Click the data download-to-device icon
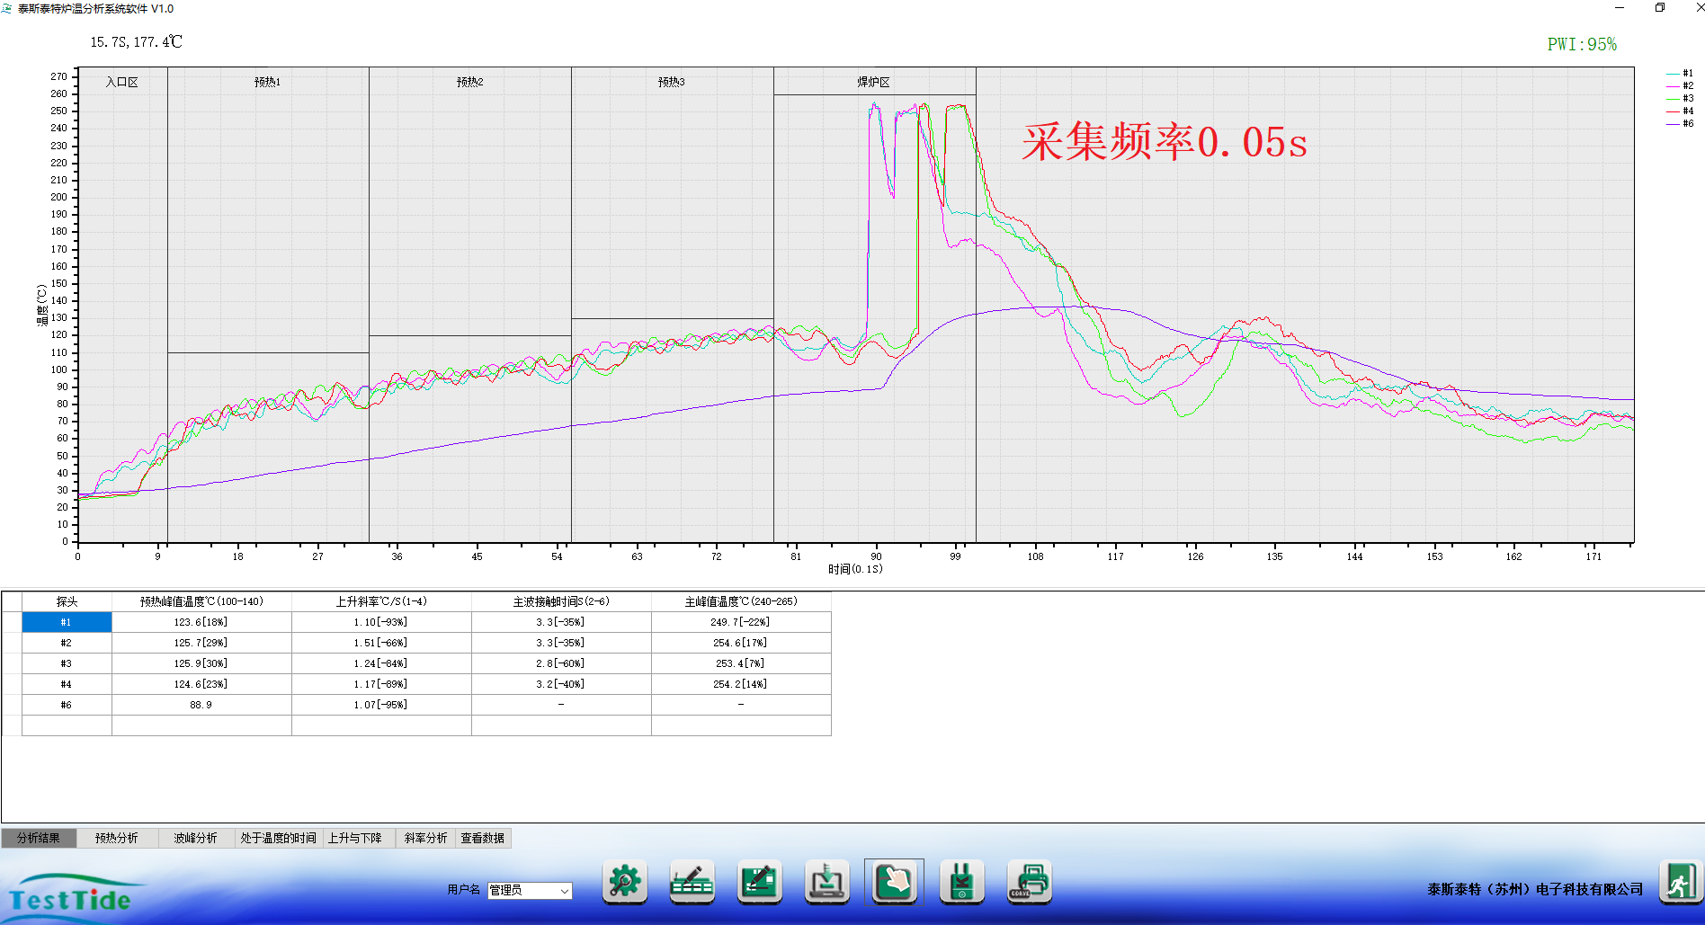 click(x=826, y=882)
